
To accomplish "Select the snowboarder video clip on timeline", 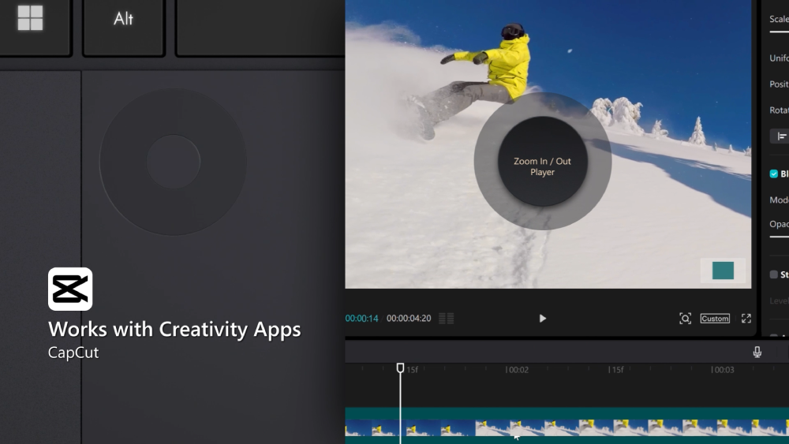I will [x=567, y=427].
